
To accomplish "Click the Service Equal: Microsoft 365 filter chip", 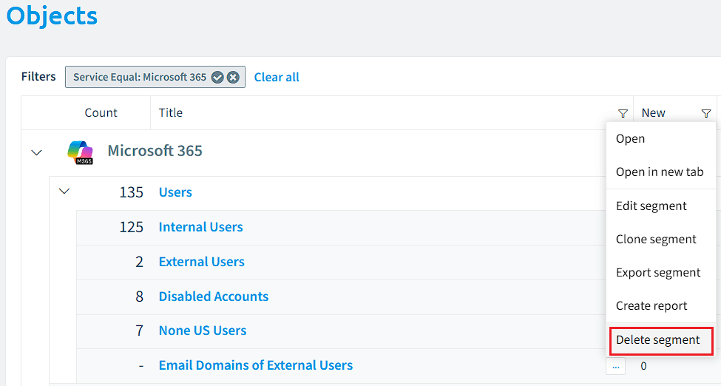I will click(x=155, y=77).
